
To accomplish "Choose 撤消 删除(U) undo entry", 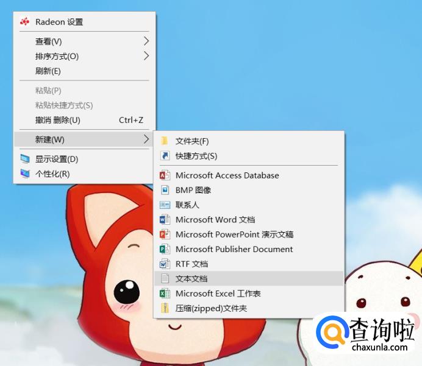I will pos(84,120).
